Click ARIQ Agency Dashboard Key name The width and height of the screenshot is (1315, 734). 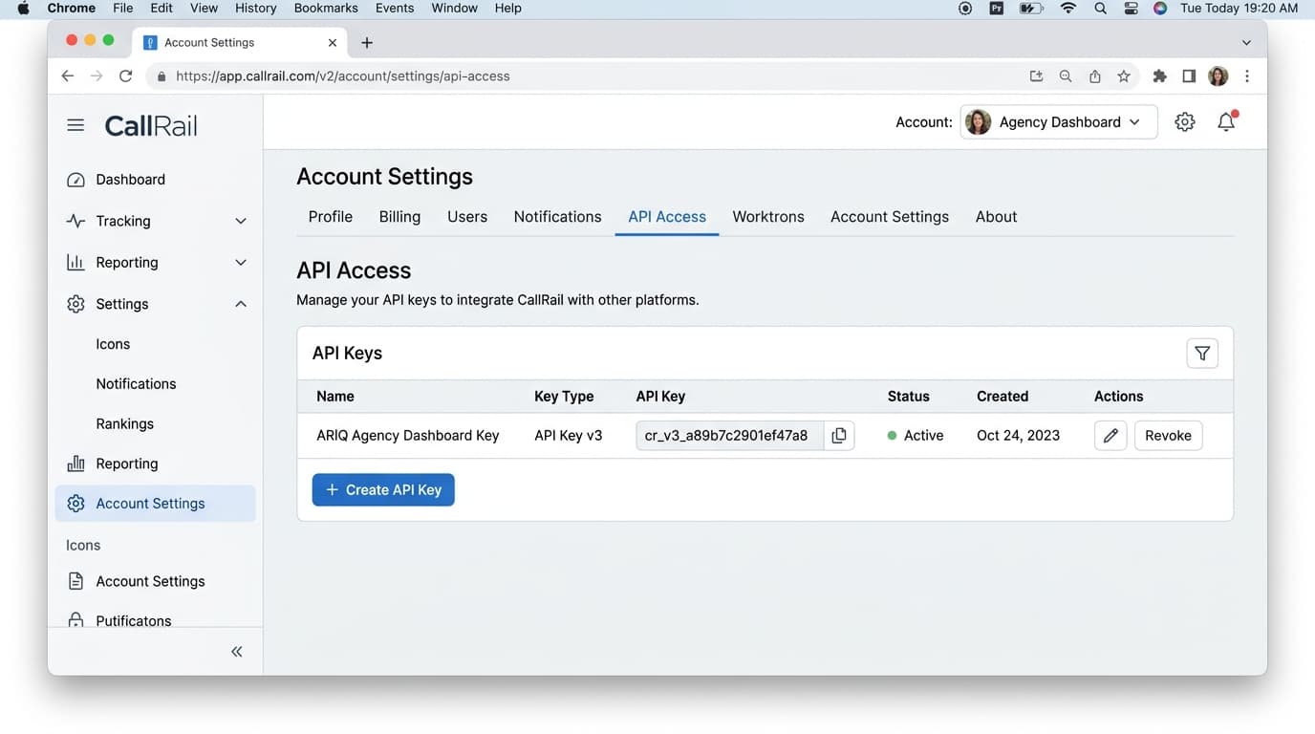408,435
